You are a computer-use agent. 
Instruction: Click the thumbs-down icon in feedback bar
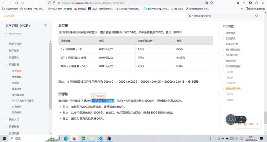245,124
